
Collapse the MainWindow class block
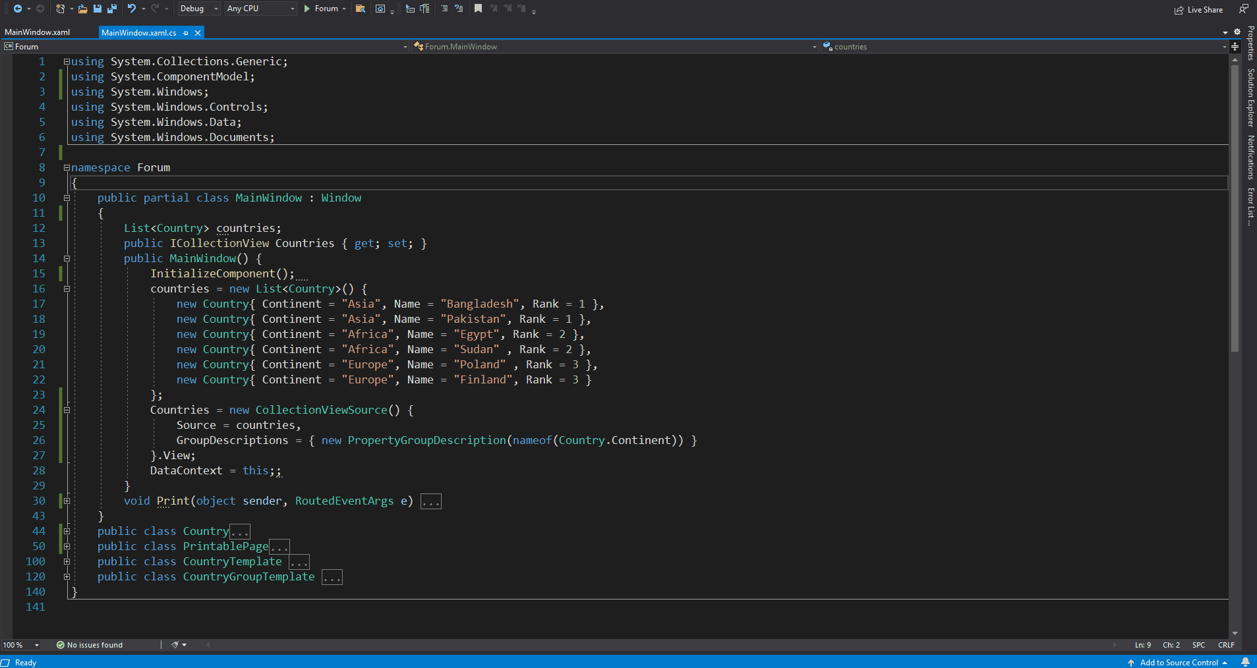click(67, 198)
